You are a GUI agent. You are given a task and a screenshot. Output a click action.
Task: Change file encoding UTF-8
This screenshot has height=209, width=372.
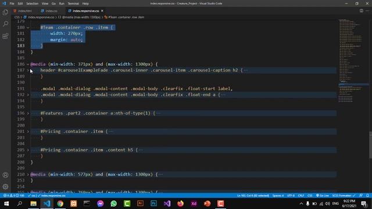pos(291,196)
